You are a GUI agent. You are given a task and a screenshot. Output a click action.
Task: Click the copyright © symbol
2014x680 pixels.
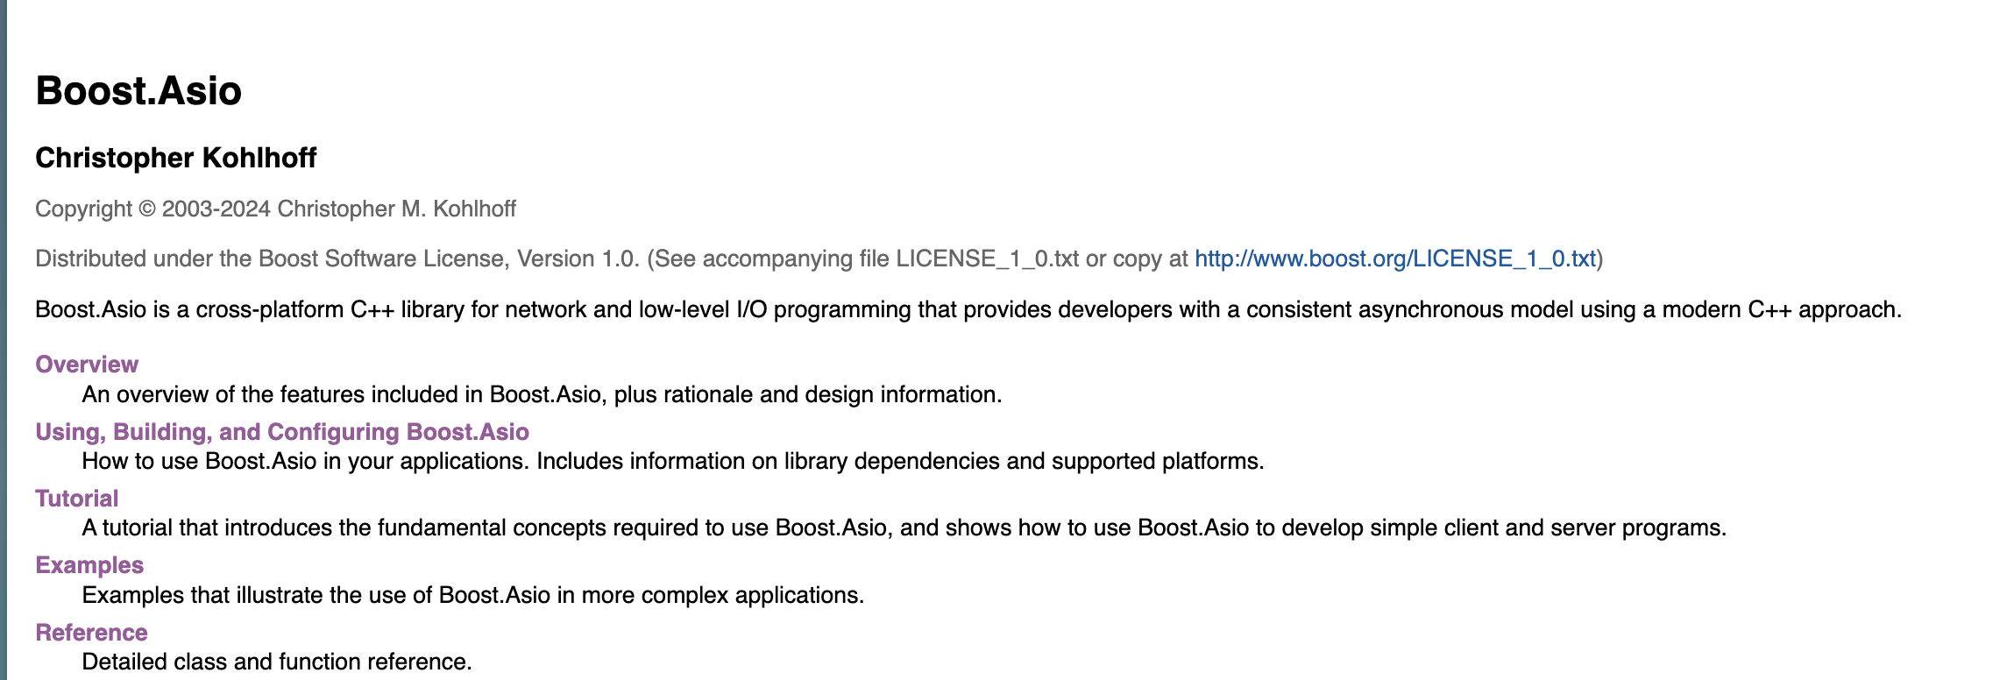pos(147,209)
